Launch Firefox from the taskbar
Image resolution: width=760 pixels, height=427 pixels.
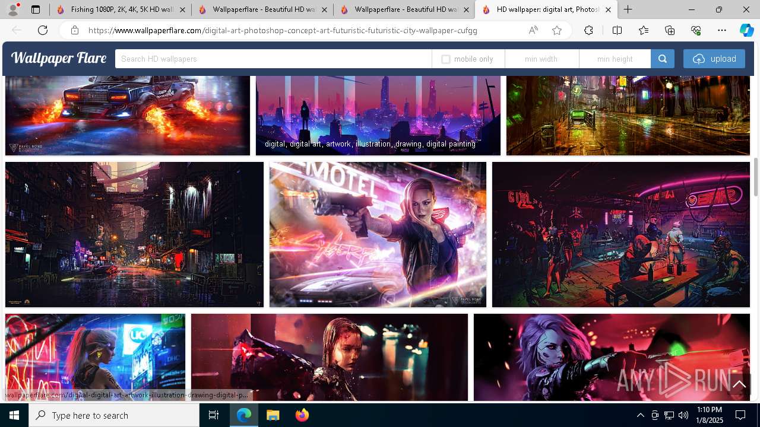pyautogui.click(x=302, y=415)
